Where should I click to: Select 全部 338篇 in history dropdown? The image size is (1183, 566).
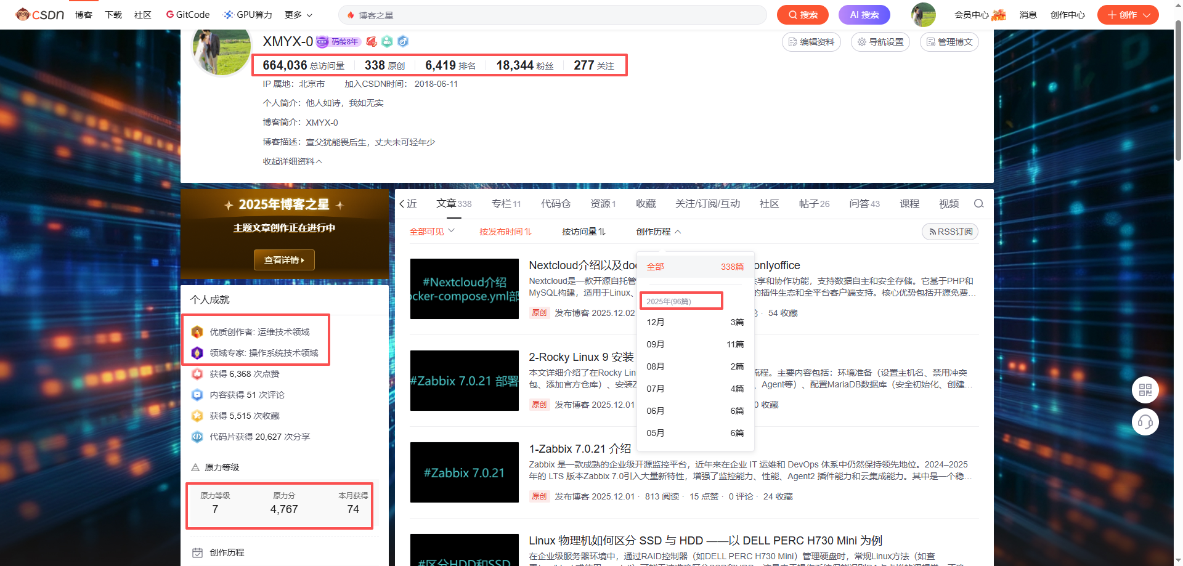(x=695, y=267)
